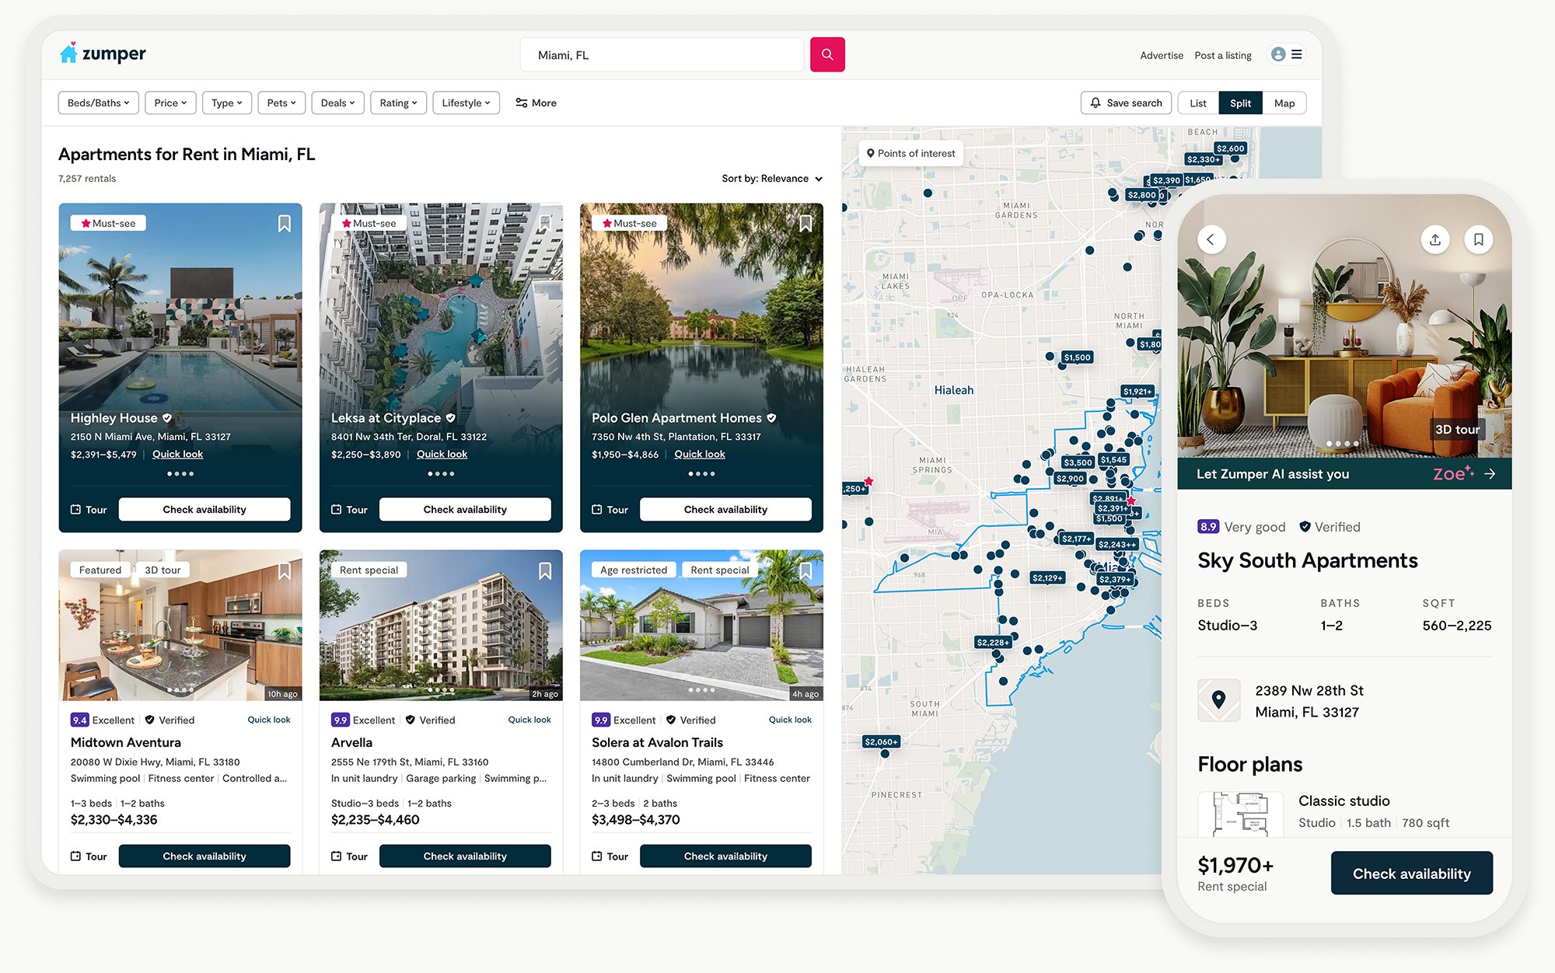Check availability for Sky South Apartments
This screenshot has width=1555, height=973.
(x=1412, y=874)
